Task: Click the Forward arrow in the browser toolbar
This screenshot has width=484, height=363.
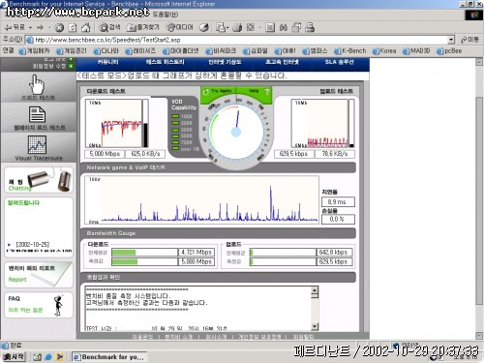Action: 41,27
